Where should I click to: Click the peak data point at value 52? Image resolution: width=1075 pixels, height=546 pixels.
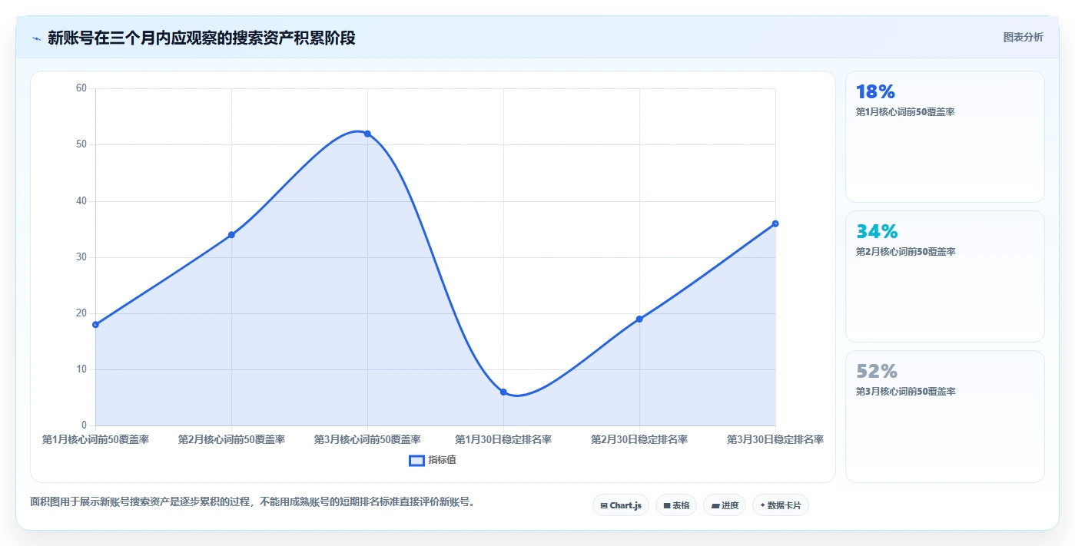point(367,134)
